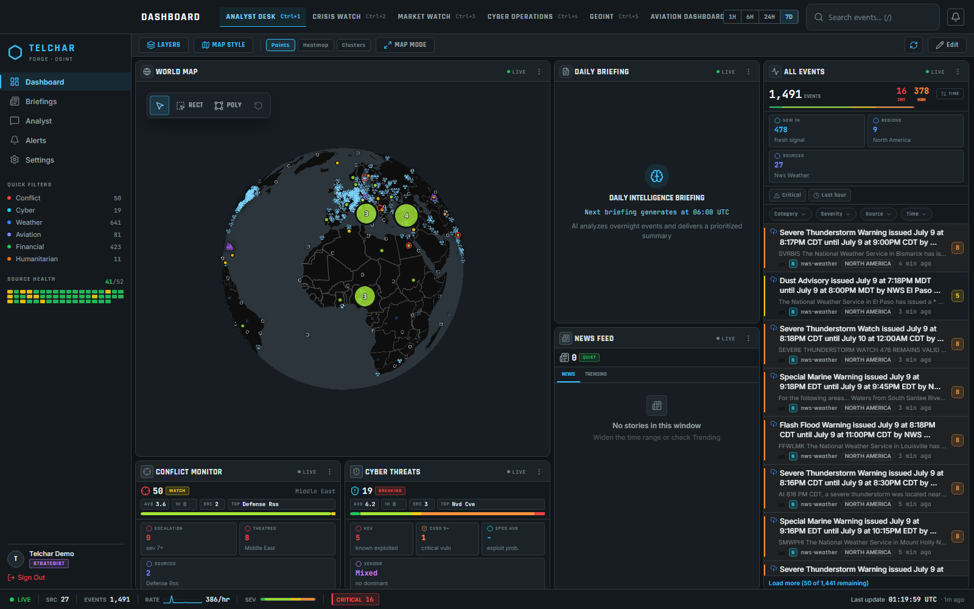
Task: Click the Settings gear in sidebar
Action: 15,160
